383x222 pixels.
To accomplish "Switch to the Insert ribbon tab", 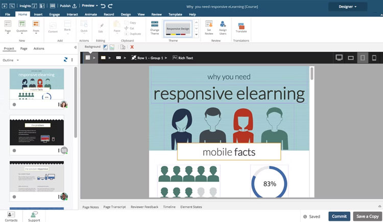I will pyautogui.click(x=38, y=14).
